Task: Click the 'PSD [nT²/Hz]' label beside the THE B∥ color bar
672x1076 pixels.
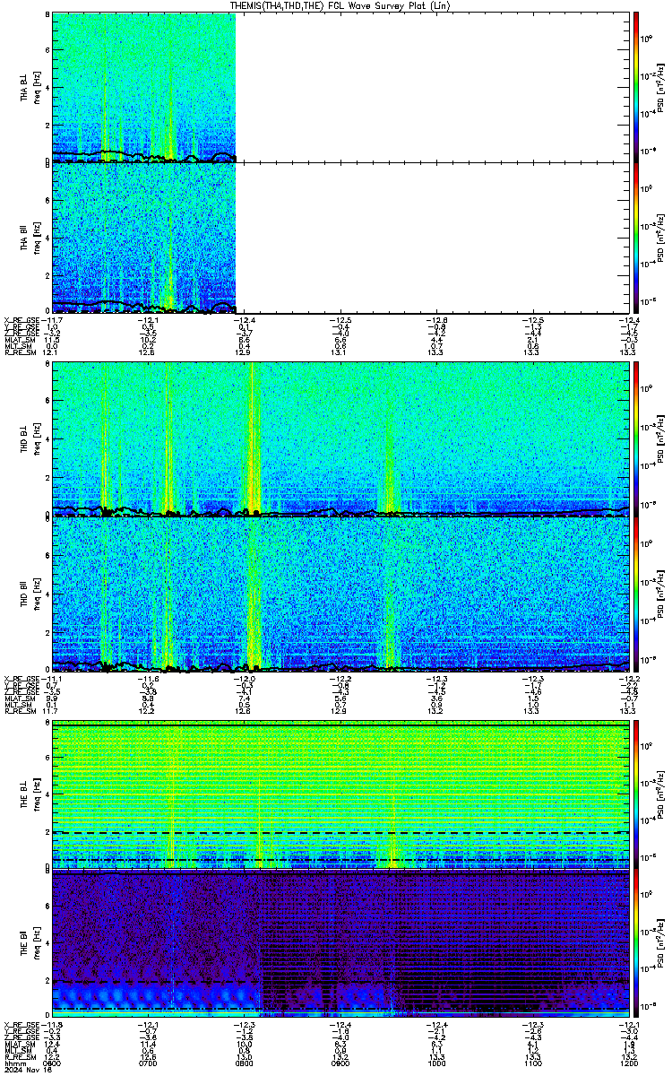Action: (661, 944)
